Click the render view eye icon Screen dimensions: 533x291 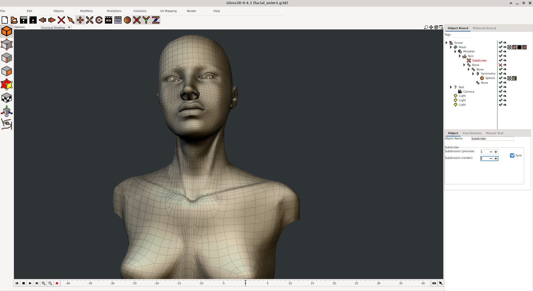109,20
